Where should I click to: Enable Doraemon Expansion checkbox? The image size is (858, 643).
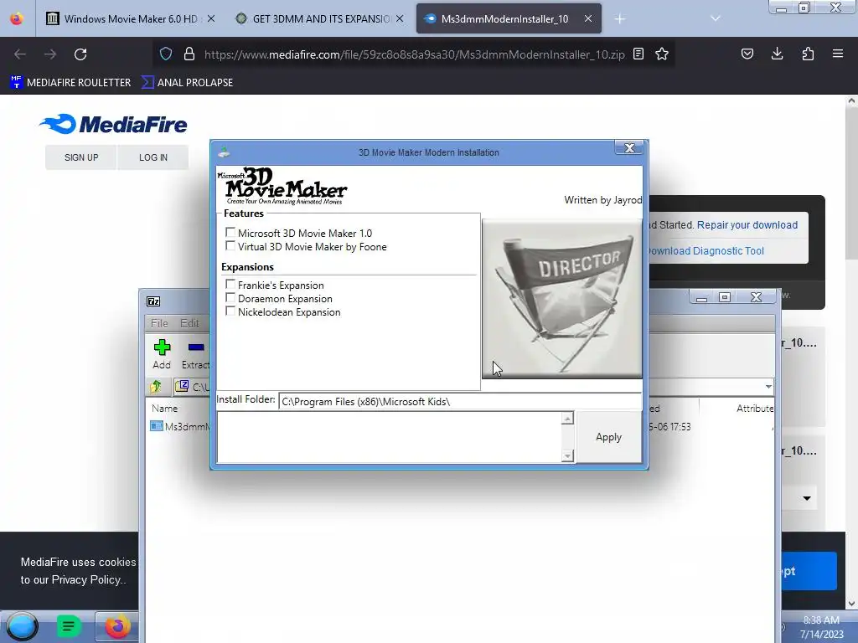click(230, 298)
